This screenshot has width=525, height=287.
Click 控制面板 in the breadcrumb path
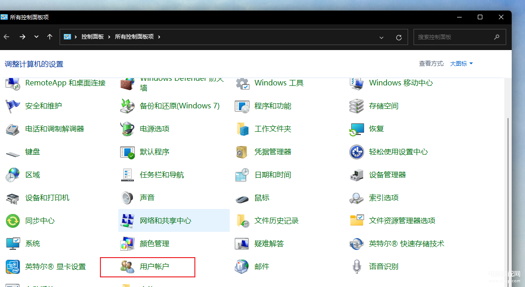[x=93, y=37]
